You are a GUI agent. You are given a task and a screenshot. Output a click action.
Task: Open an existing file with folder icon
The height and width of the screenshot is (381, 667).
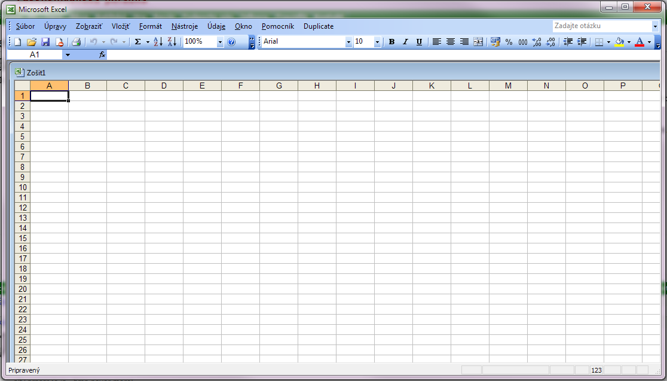(32, 42)
